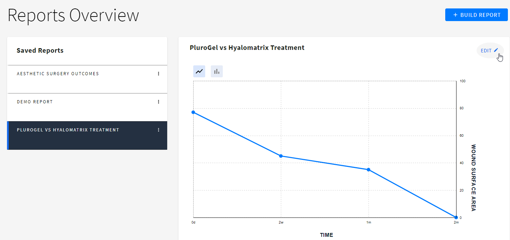Screen dimensions: 510x240
Task: Switch to bar chart view
Action: [x=217, y=71]
